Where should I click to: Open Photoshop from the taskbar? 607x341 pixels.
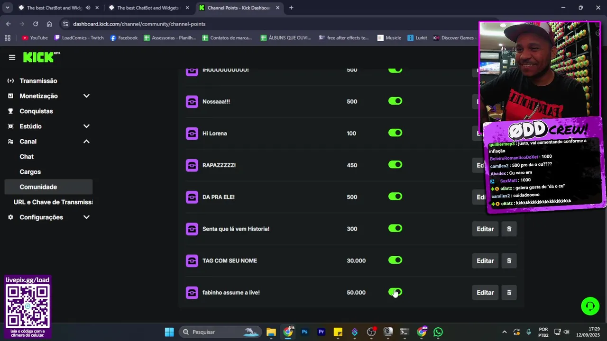304,332
